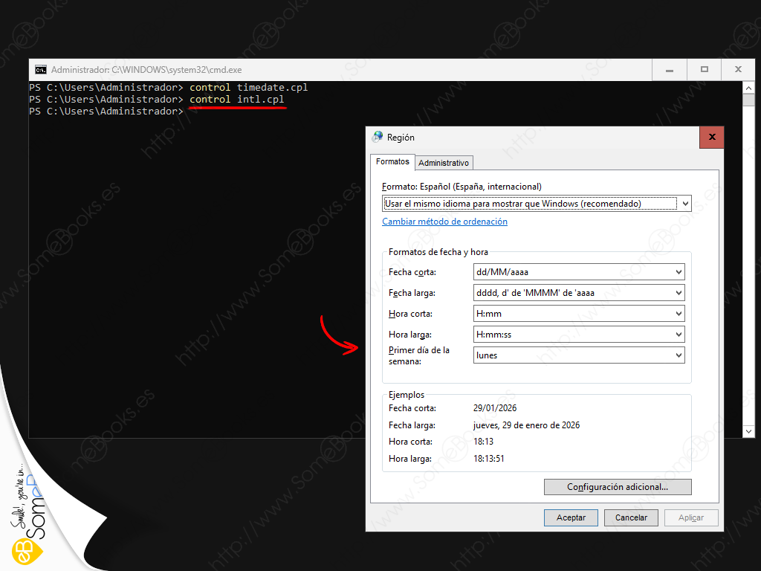
Task: Click the cmd.exe icon in the title bar
Action: (x=41, y=70)
